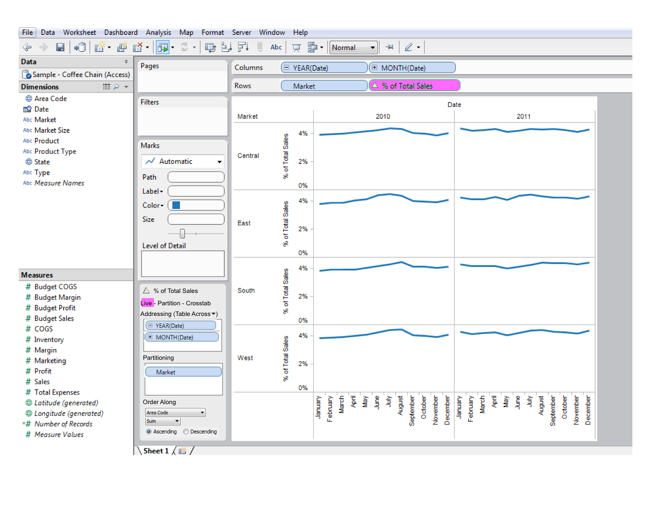Open a new data source connection

coord(80,47)
